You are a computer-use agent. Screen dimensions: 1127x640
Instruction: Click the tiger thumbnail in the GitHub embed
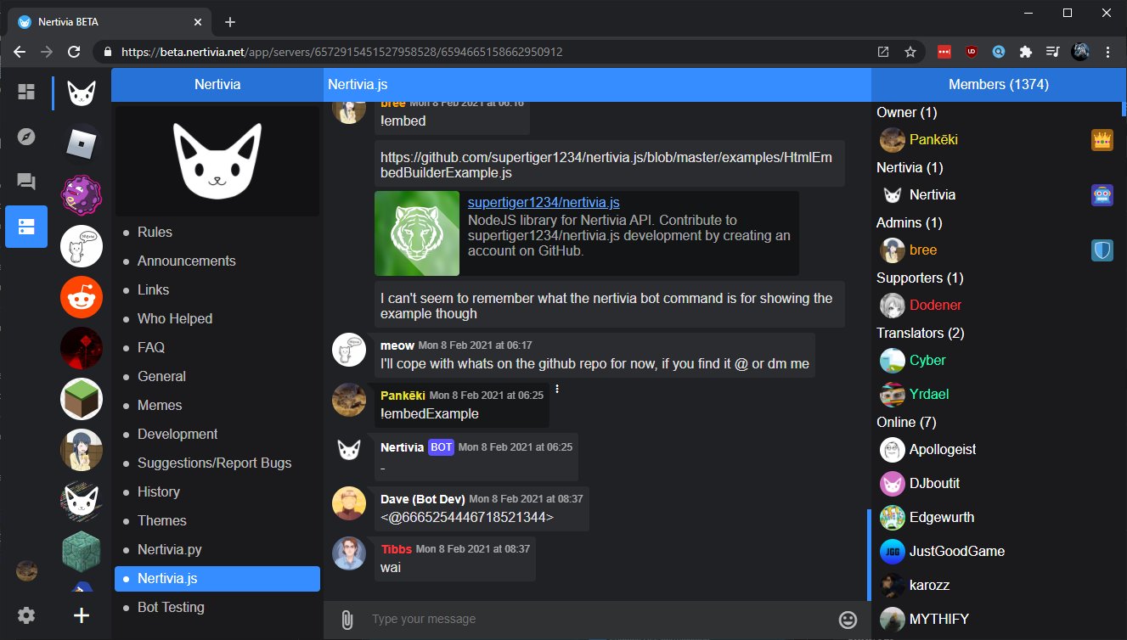417,233
